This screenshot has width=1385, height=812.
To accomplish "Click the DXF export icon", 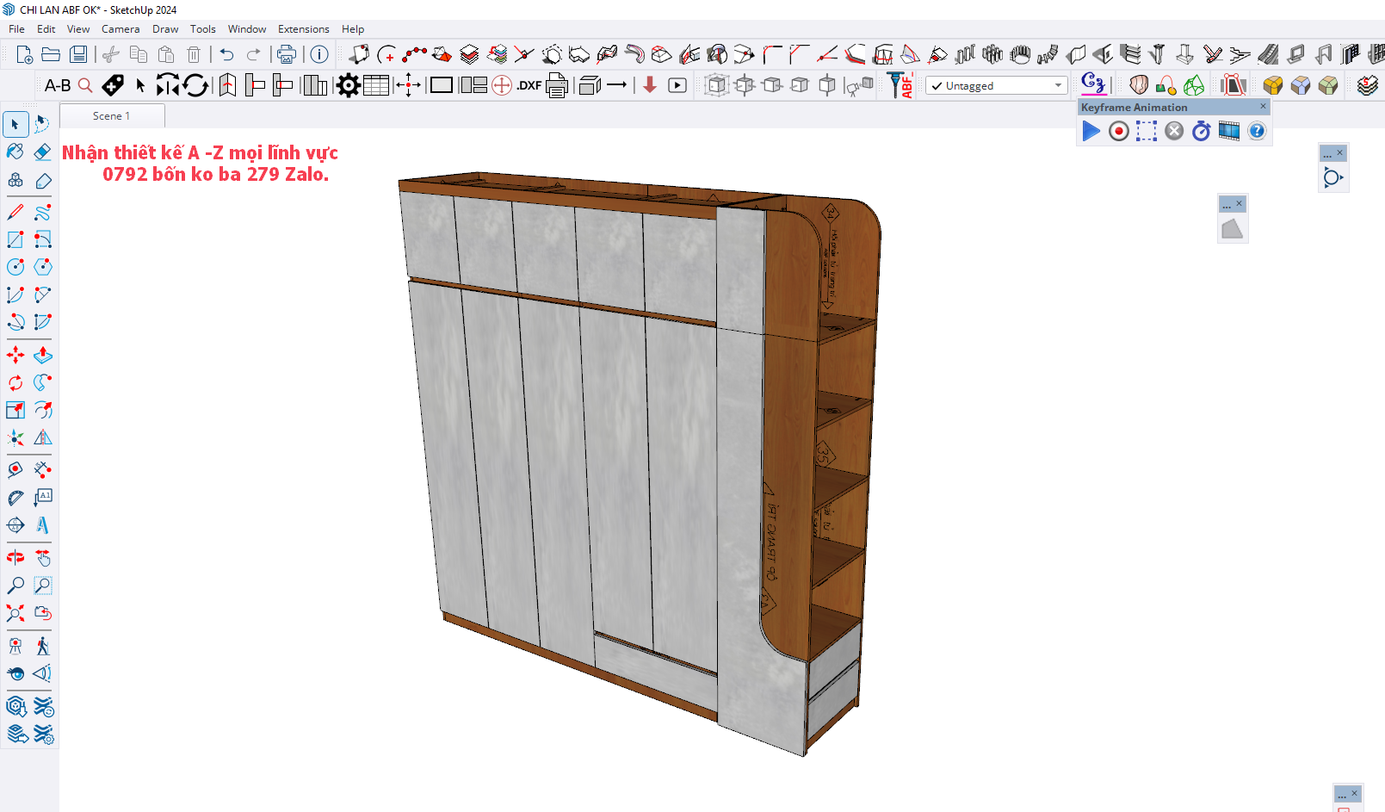I will (529, 85).
